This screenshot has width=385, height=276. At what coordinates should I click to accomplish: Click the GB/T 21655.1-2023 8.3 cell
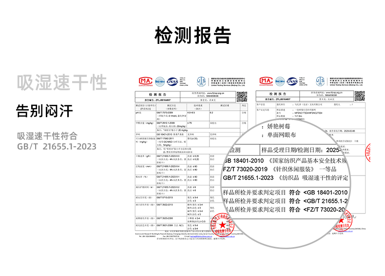[x=172, y=159]
